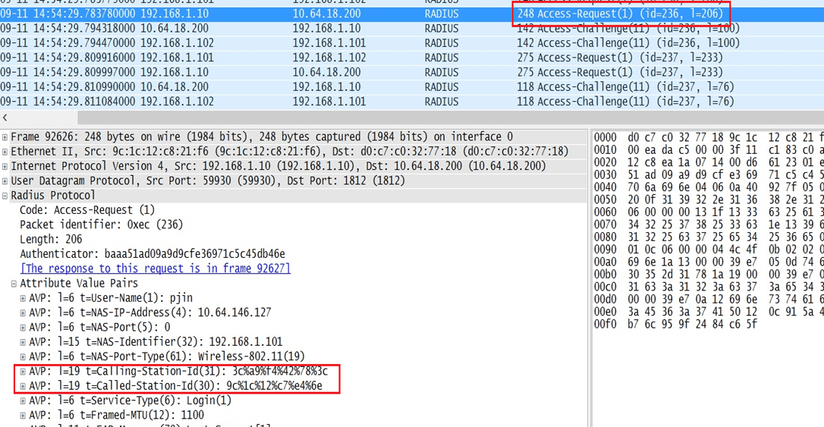
Task: Select the User-Name pjin AVP text
Action: [x=111, y=298]
